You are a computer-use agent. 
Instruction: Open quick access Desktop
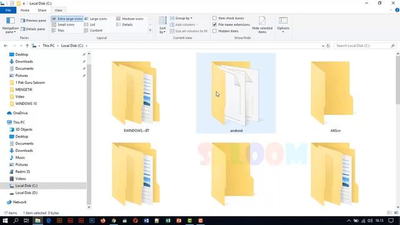22,54
